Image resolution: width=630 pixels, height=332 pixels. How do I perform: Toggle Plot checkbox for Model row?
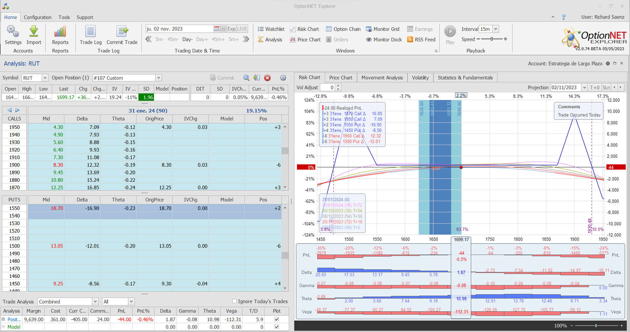click(277, 327)
